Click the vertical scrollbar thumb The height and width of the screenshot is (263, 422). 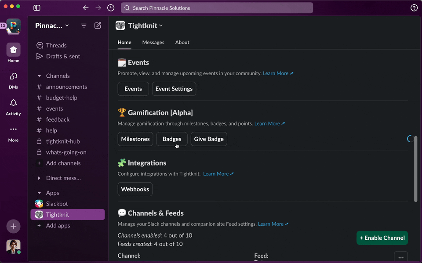point(415,169)
